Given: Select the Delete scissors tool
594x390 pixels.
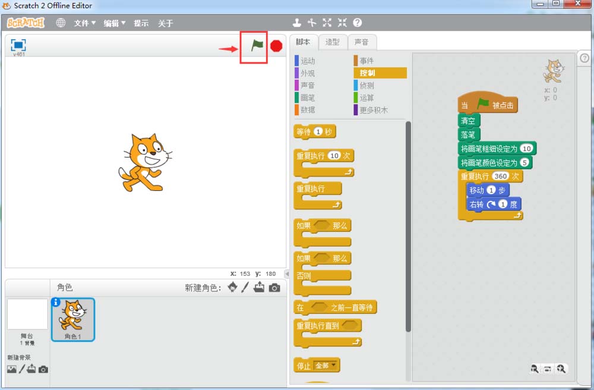Looking at the screenshot, I should coord(312,23).
